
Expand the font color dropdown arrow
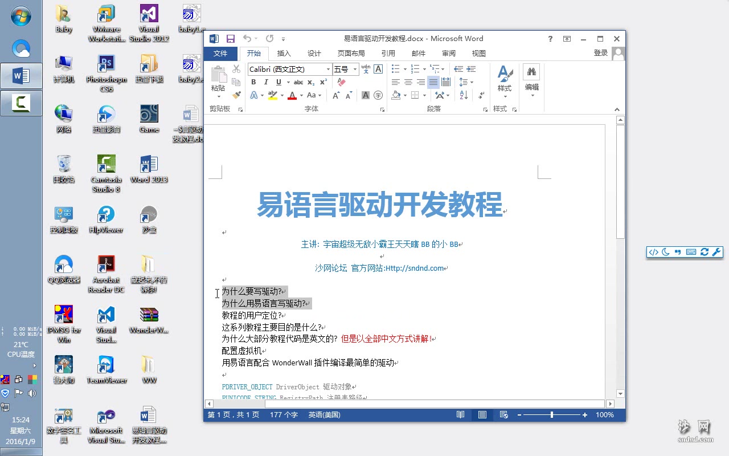(301, 95)
